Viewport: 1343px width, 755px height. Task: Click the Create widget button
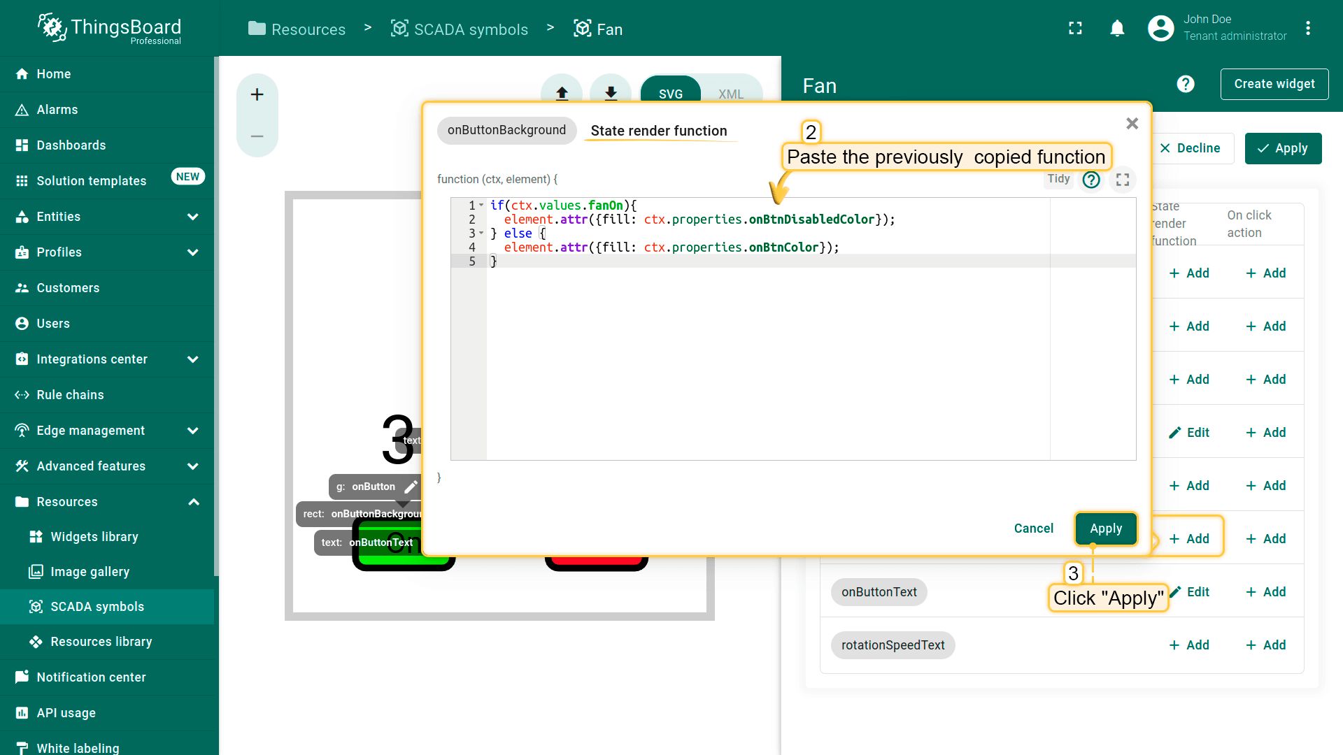click(x=1274, y=84)
